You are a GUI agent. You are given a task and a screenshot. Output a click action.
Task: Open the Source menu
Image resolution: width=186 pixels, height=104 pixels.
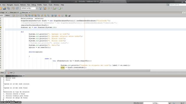[x=17, y=5]
